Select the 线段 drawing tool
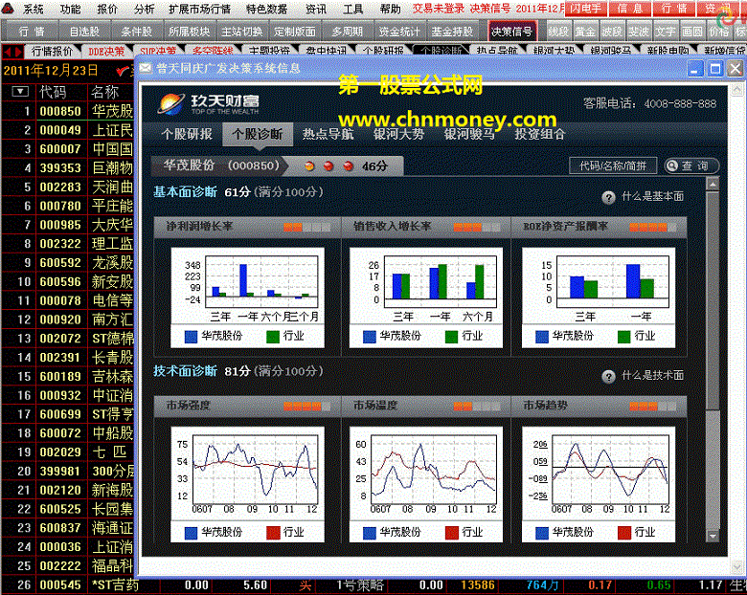This screenshot has width=747, height=595. tap(558, 32)
